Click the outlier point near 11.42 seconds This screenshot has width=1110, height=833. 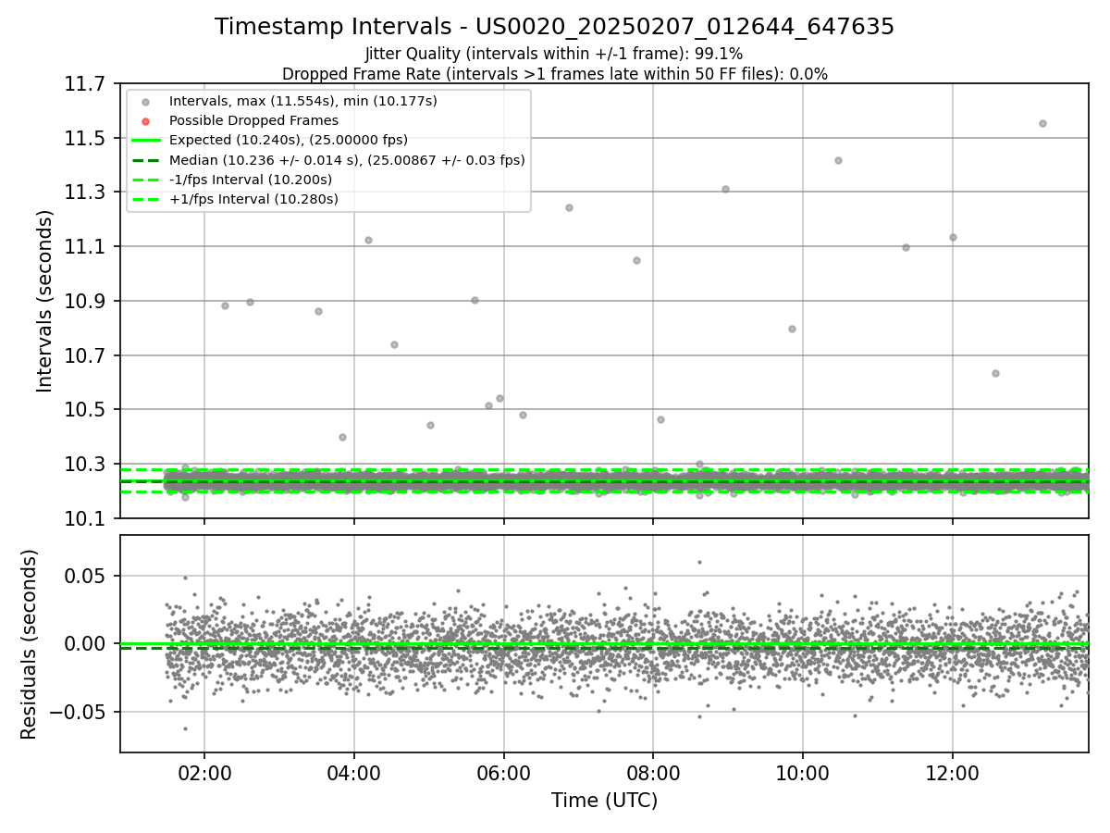(x=838, y=160)
